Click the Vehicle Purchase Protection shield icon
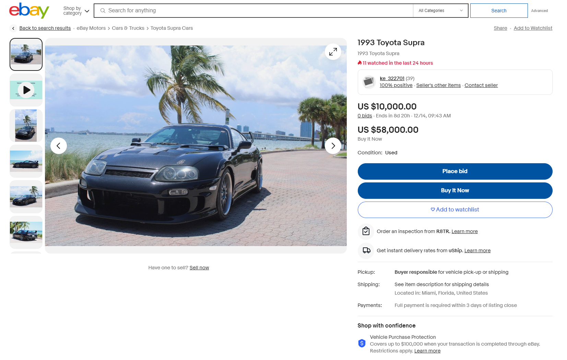Screen dimensions: 567x360 [362, 343]
